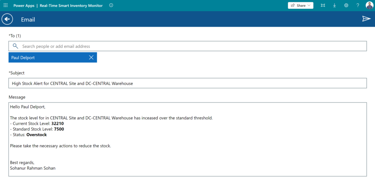Click the fit-to-screen icon
Screen dimensions: 375x185
coord(323,5)
